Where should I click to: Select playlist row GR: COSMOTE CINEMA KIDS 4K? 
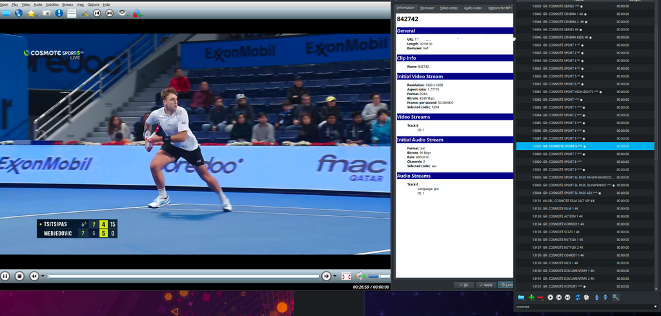pos(585,37)
